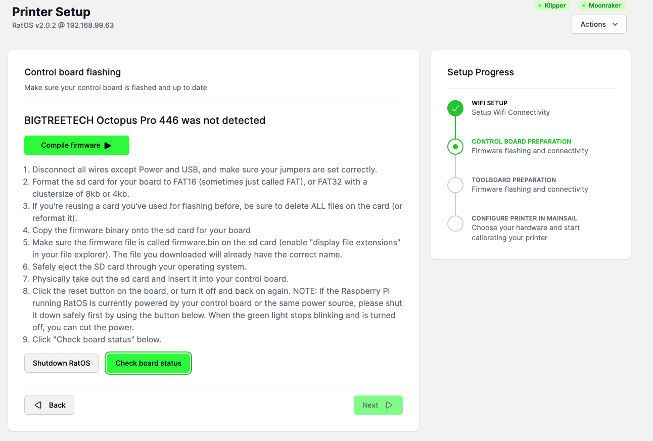Click the active Control Board Preparation step circle
The image size is (653, 441).
455,147
